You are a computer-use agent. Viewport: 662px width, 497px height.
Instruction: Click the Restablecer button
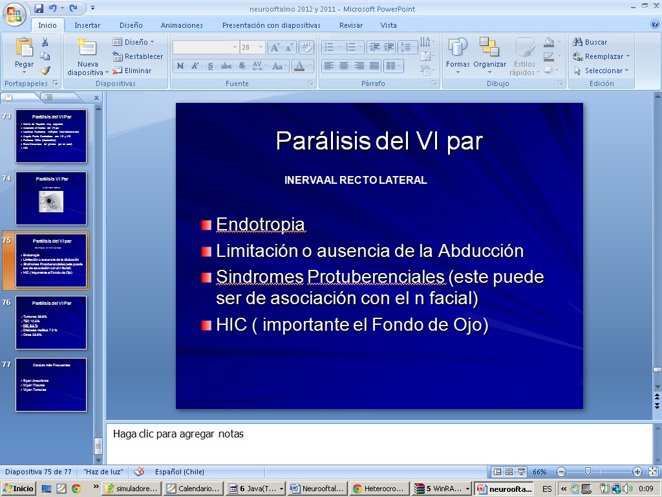(138, 56)
